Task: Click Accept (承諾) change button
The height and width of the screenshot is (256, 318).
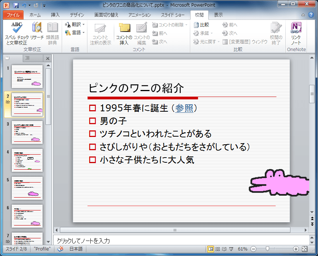Action: coord(201,33)
